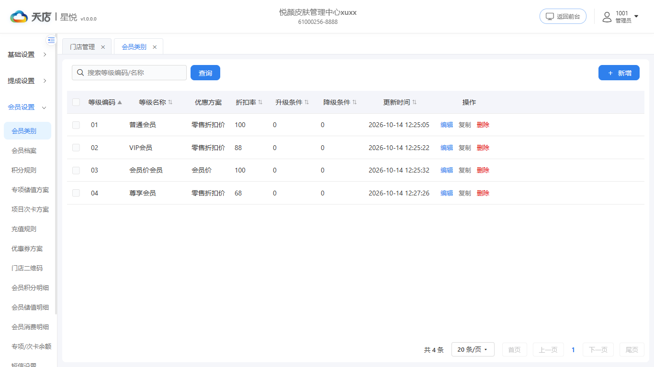Sort by 升级条件 column icon
Viewport: 654px width, 367px height.
point(306,102)
